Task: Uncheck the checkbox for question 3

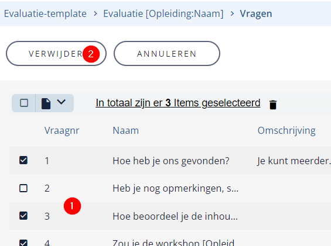Action: coord(23,216)
